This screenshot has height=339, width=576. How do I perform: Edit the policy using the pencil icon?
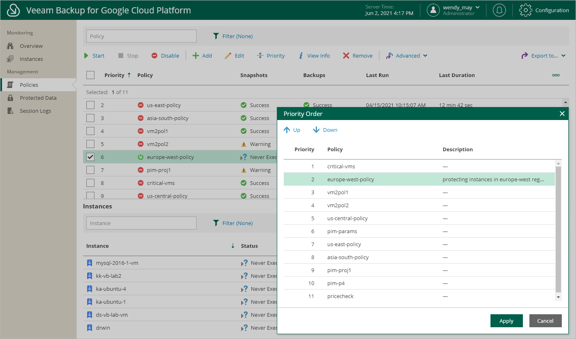pos(228,56)
